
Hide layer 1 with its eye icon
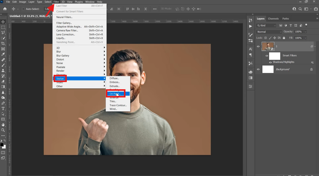click(258, 46)
